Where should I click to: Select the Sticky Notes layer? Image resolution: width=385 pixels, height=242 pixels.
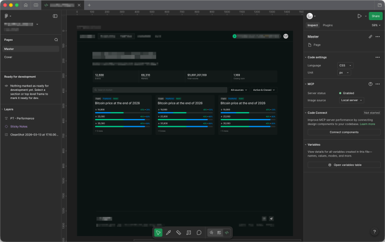coord(18,126)
